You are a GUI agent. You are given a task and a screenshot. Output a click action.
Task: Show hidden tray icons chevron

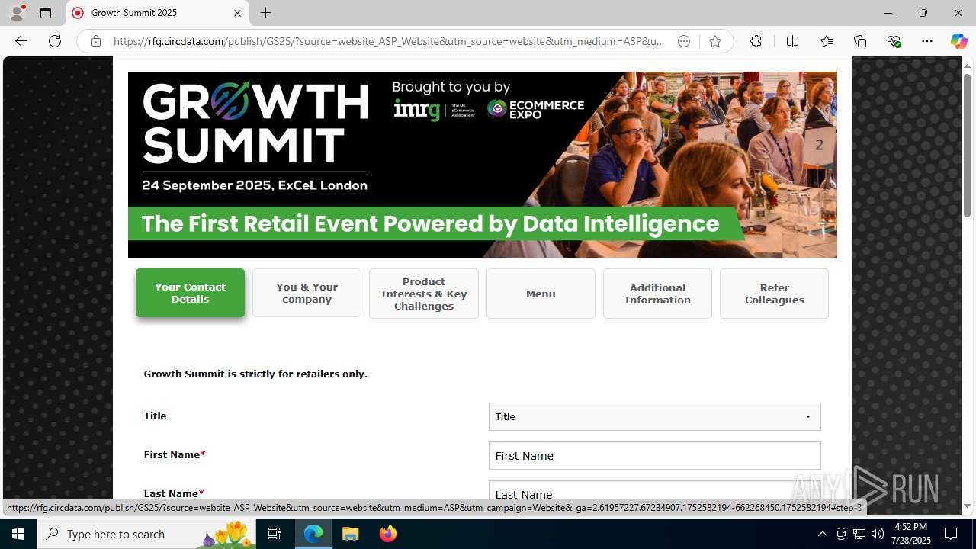pyautogui.click(x=822, y=534)
